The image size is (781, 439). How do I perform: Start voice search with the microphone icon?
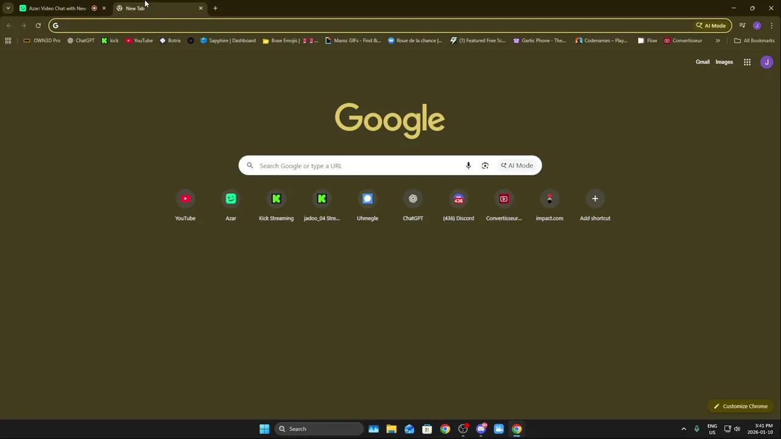point(468,165)
